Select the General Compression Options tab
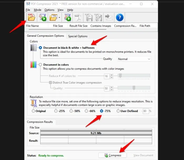 (x=45, y=36)
